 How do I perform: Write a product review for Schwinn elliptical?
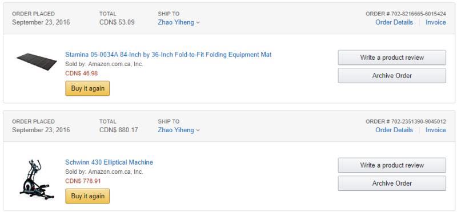[x=392, y=165]
